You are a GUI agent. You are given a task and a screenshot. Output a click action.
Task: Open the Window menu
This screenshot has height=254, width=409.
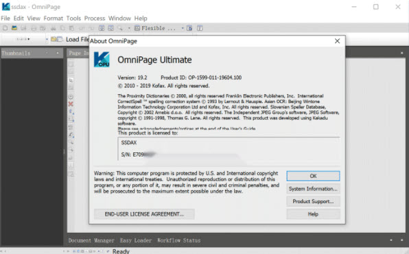(x=119, y=19)
